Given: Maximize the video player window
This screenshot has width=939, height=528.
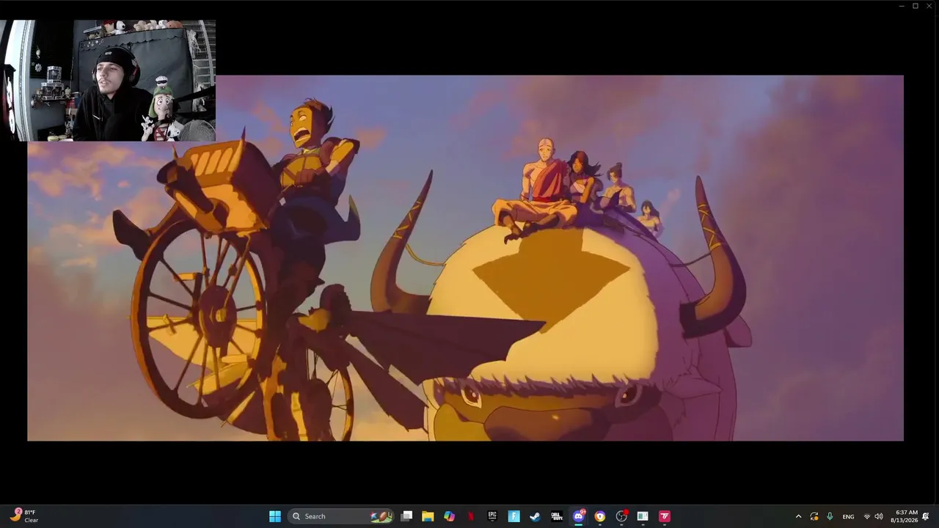Looking at the screenshot, I should pos(916,6).
